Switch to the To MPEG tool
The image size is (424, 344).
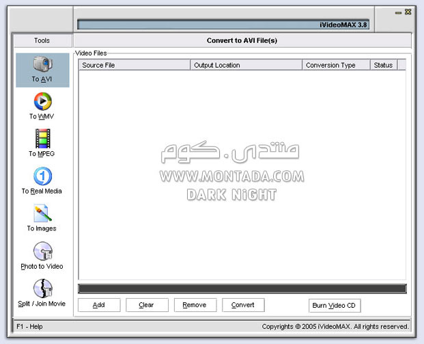[42, 143]
